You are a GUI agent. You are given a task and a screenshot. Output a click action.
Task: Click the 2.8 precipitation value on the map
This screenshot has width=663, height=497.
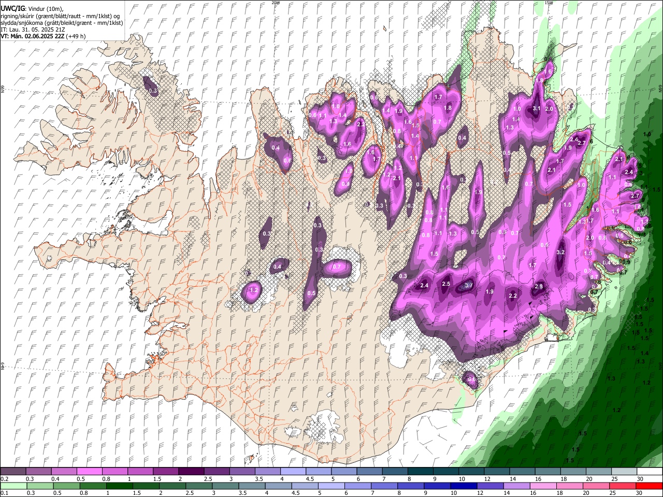(x=538, y=287)
